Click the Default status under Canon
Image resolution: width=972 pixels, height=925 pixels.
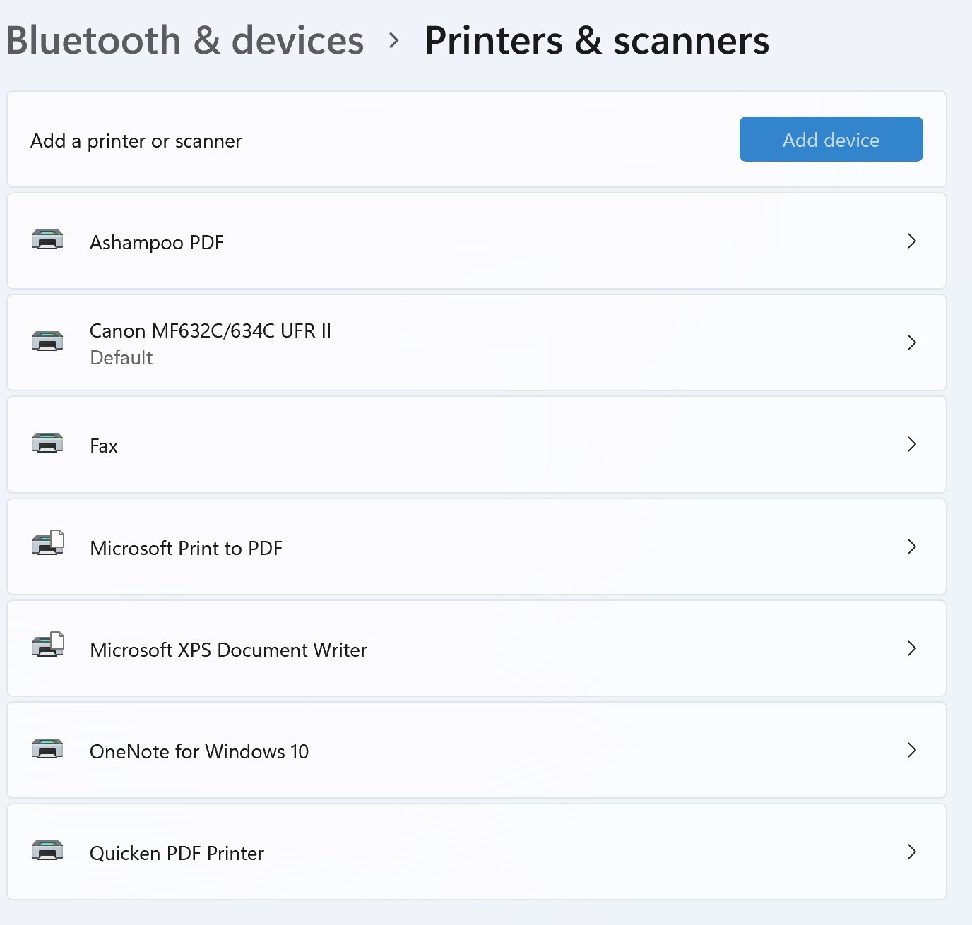point(121,357)
